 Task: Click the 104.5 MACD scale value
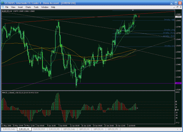[177, 92]
